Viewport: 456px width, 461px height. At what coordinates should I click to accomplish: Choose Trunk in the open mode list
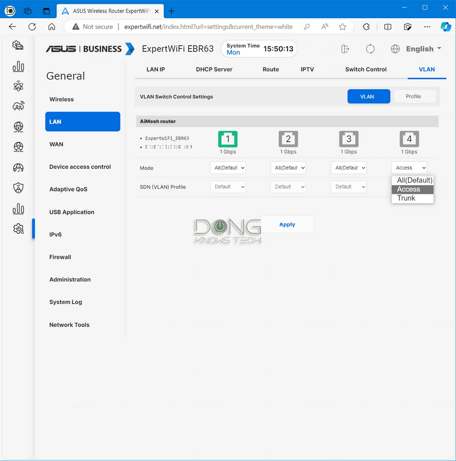(413, 198)
